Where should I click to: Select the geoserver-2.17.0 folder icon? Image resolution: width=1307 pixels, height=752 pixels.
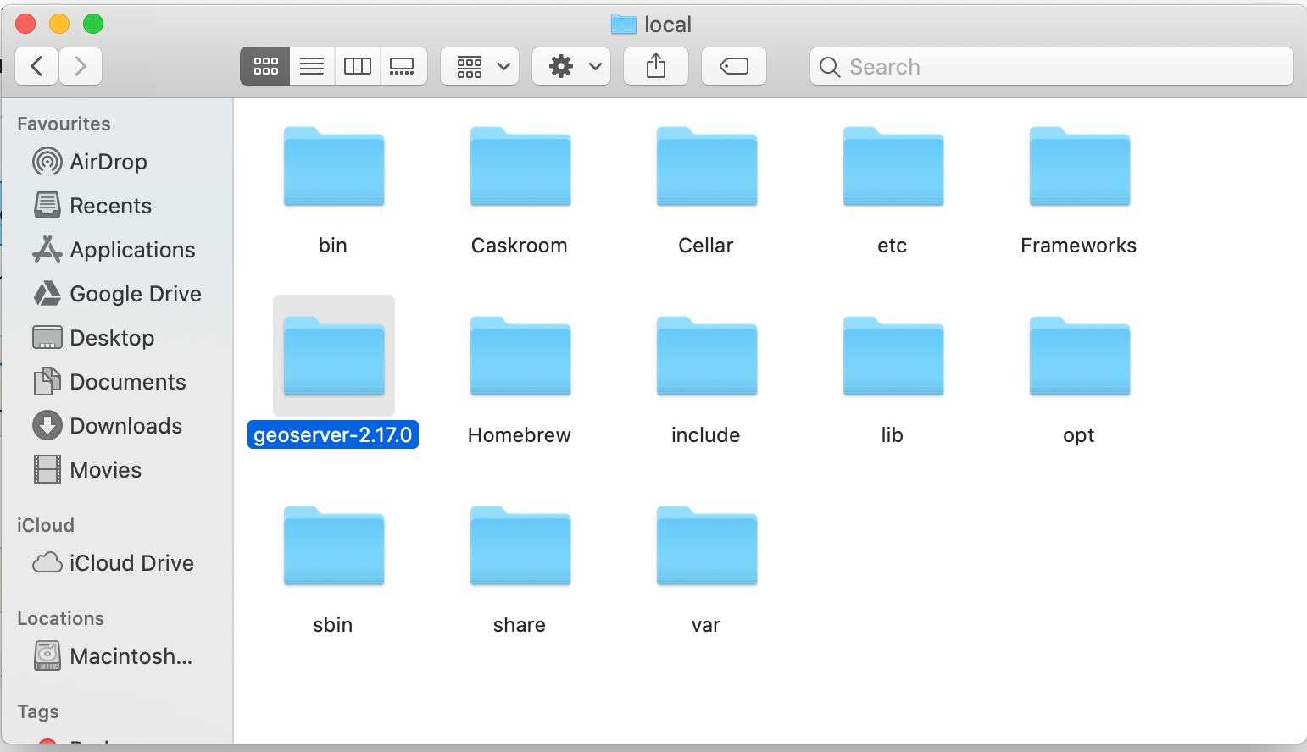tap(334, 357)
